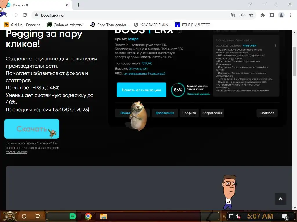This screenshot has width=297, height=222.
Task: Click the Скачать download button
Action: [32, 129]
